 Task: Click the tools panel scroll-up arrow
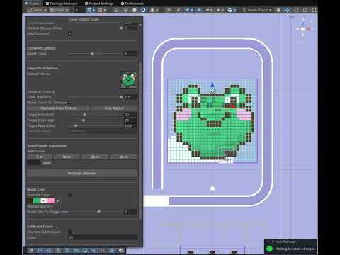(x=140, y=25)
